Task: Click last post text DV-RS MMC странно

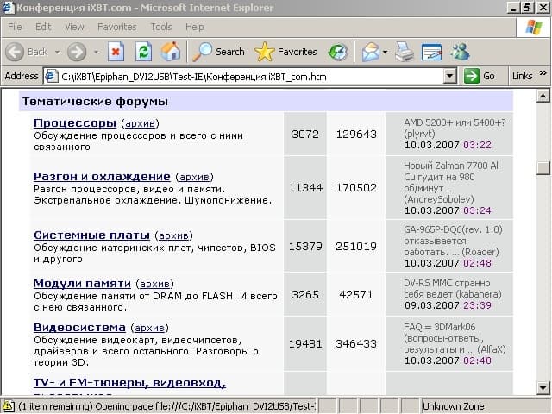Action: tap(447, 283)
